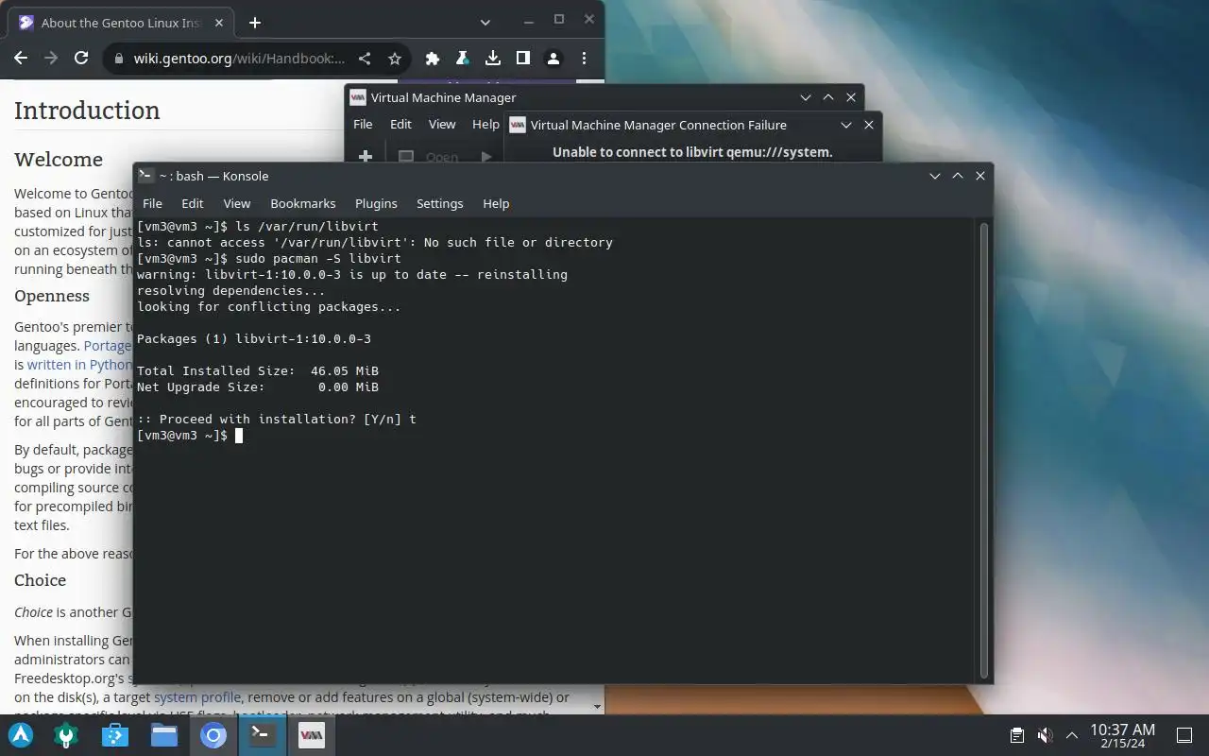Click the Introduction heading
1209x756 pixels.
(x=87, y=111)
